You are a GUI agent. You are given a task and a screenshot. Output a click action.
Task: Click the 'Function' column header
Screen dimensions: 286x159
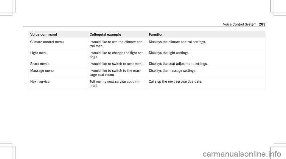156,35
